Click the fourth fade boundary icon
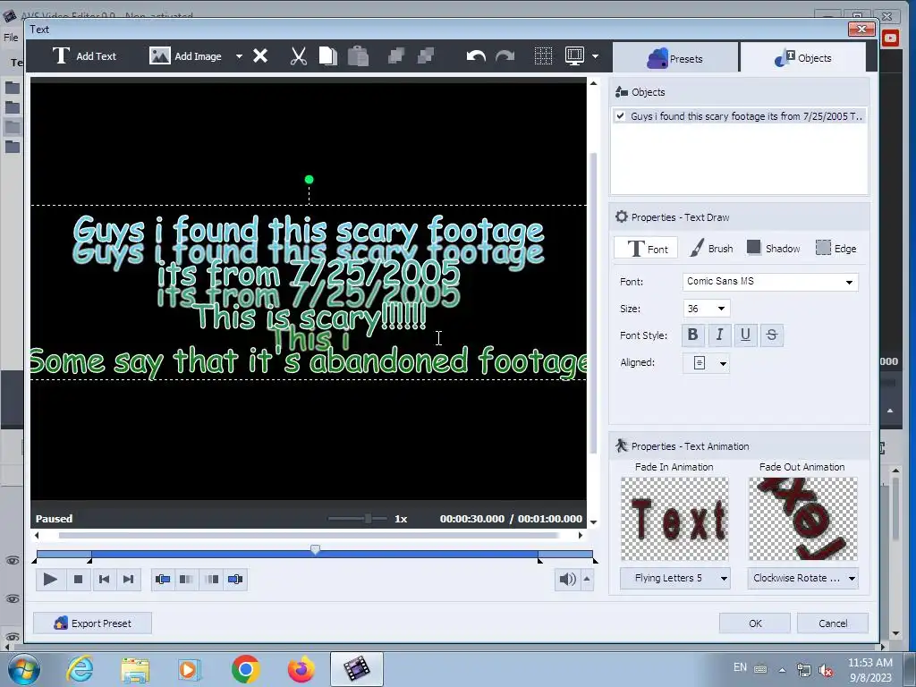This screenshot has width=916, height=687. click(235, 580)
